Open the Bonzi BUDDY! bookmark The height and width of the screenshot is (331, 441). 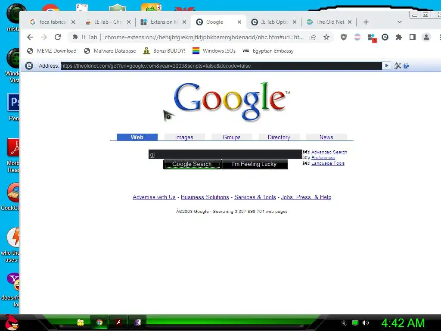[x=164, y=51]
